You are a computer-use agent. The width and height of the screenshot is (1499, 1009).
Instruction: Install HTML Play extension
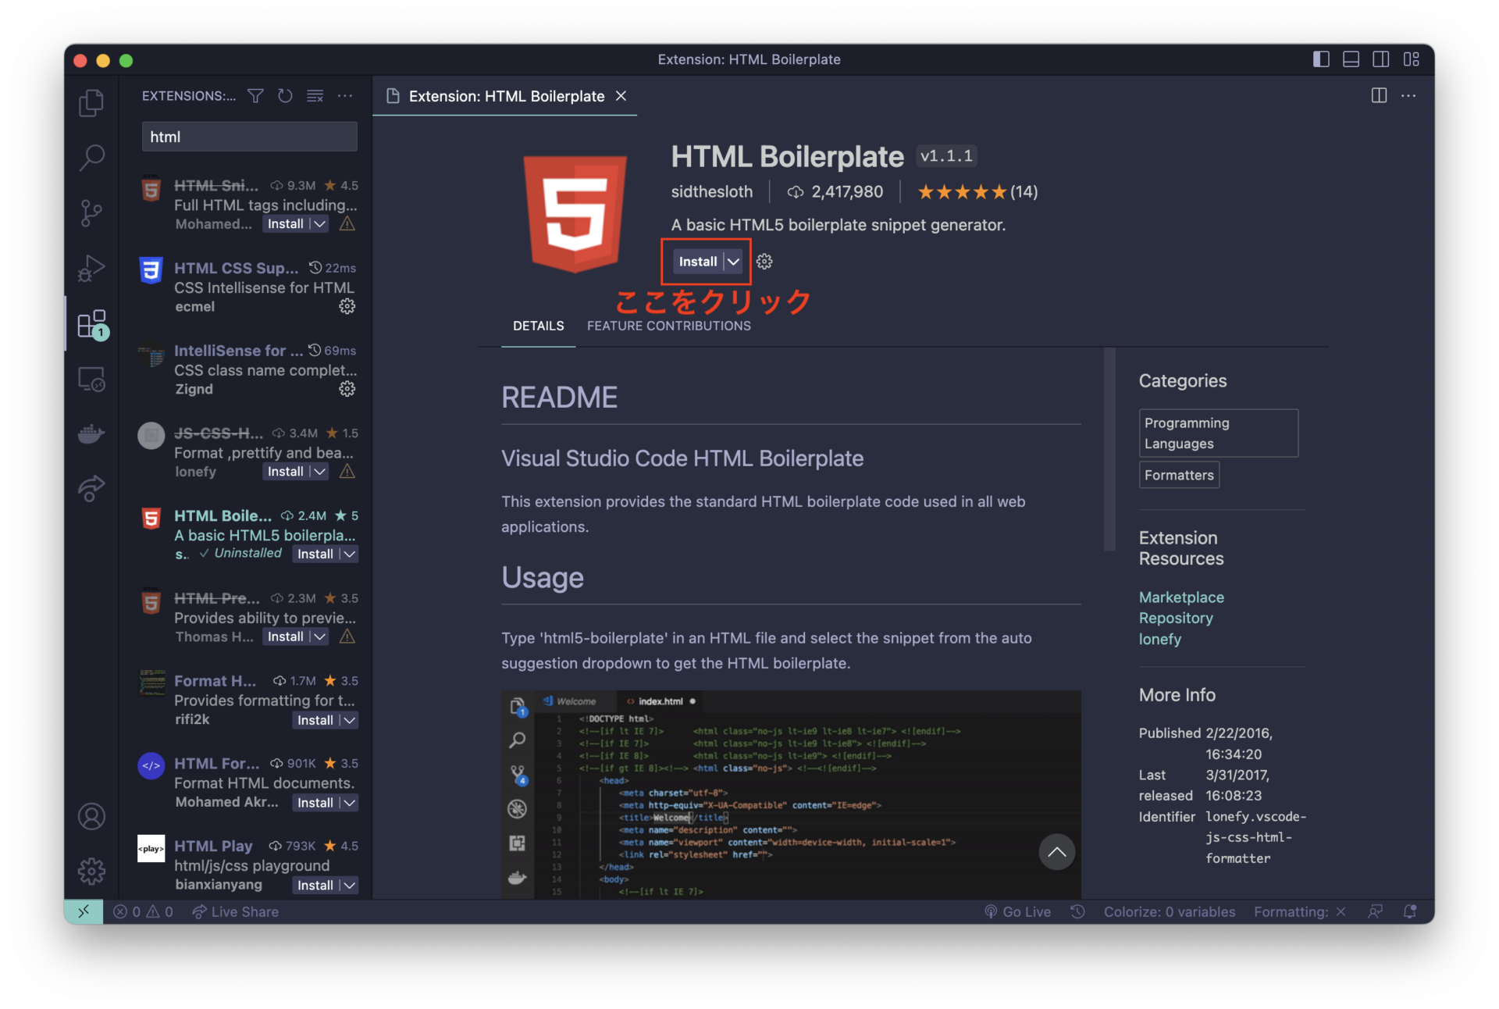click(315, 886)
